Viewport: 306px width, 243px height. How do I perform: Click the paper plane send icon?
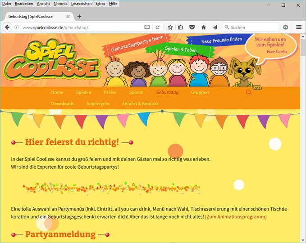click(x=215, y=27)
